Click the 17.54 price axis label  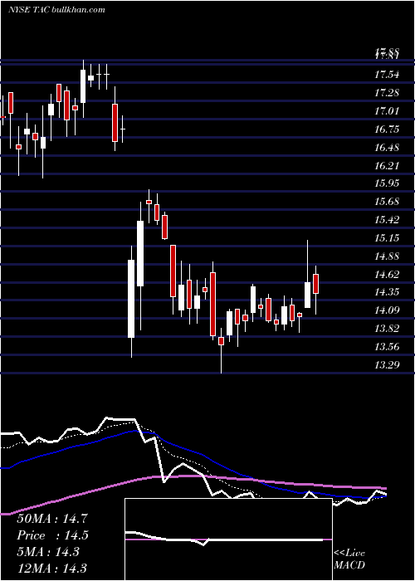pos(387,75)
